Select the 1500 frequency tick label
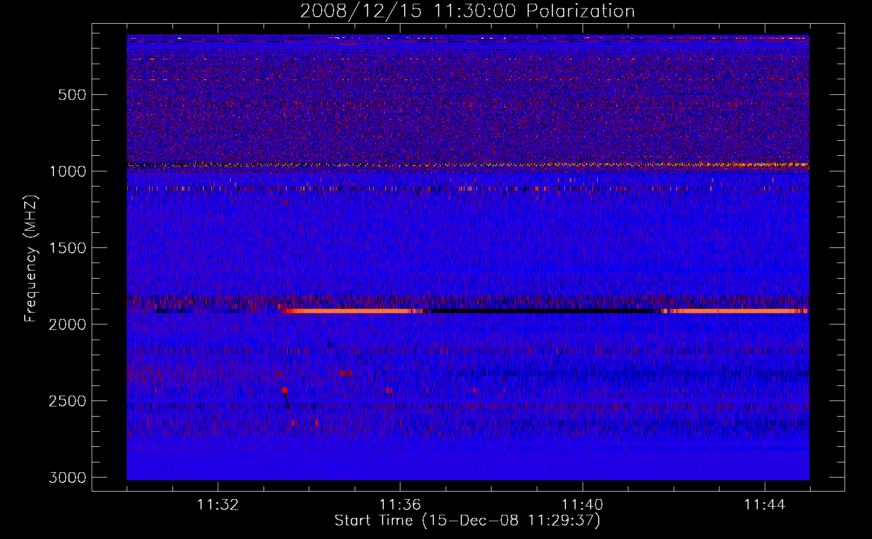The width and height of the screenshot is (872, 539). pyautogui.click(x=67, y=248)
